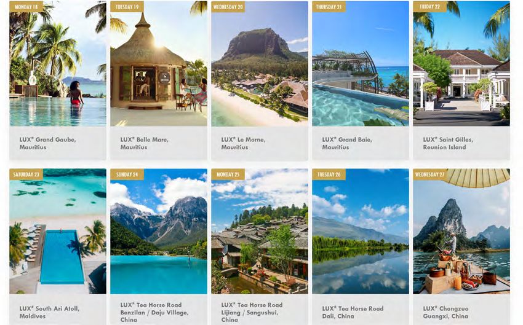Open the Tea Horse Road Dali lake photo
This screenshot has height=325, width=523.
click(x=361, y=231)
